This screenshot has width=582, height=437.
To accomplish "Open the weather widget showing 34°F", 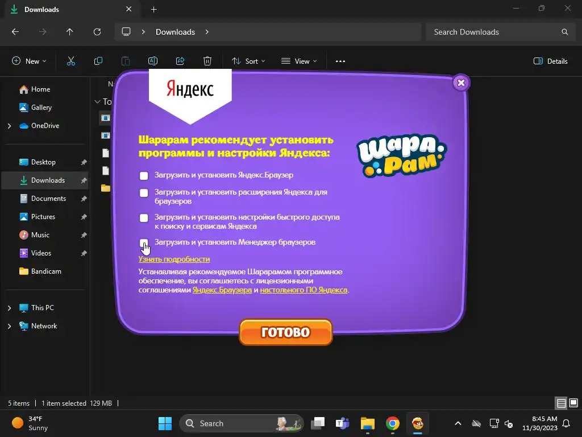I will 30,423.
